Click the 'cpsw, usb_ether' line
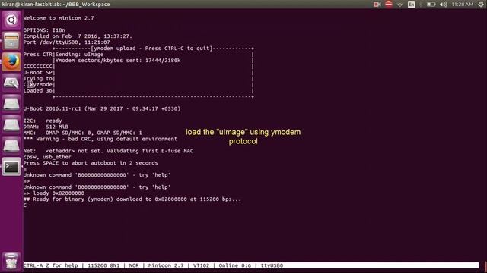 coord(47,157)
